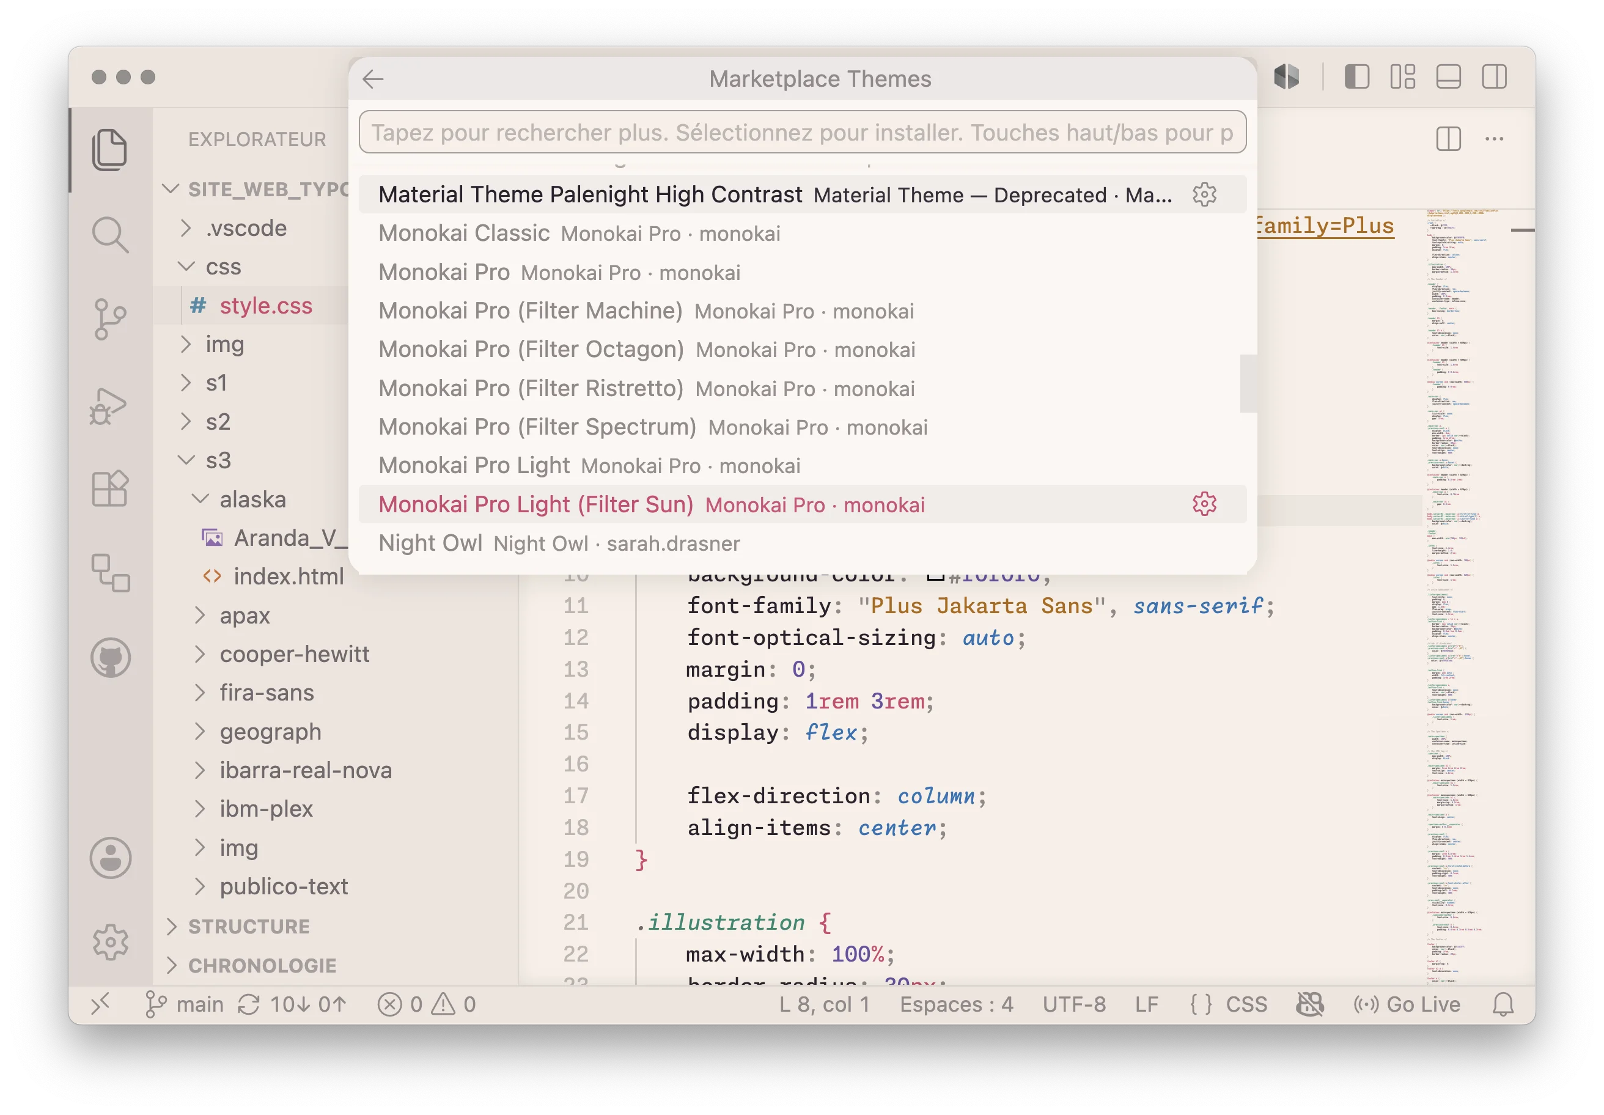1604x1115 pixels.
Task: Select Monokai Pro (Filter Ristretto) theme
Action: coord(802,388)
